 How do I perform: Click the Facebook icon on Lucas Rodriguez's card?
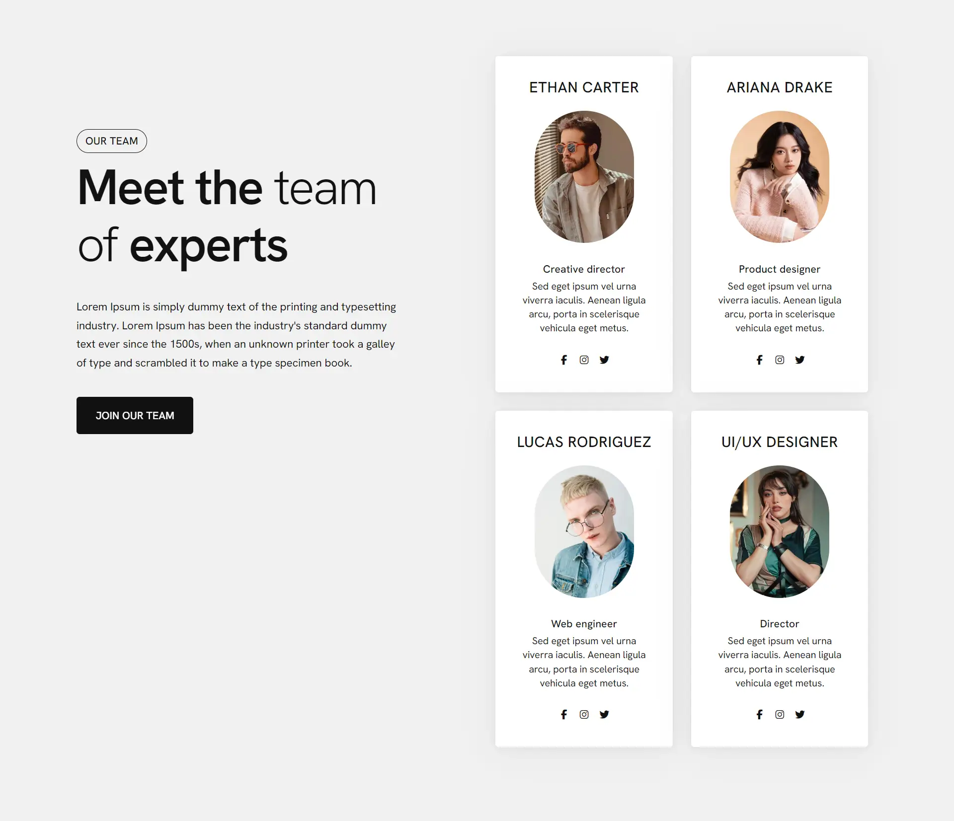[563, 714]
